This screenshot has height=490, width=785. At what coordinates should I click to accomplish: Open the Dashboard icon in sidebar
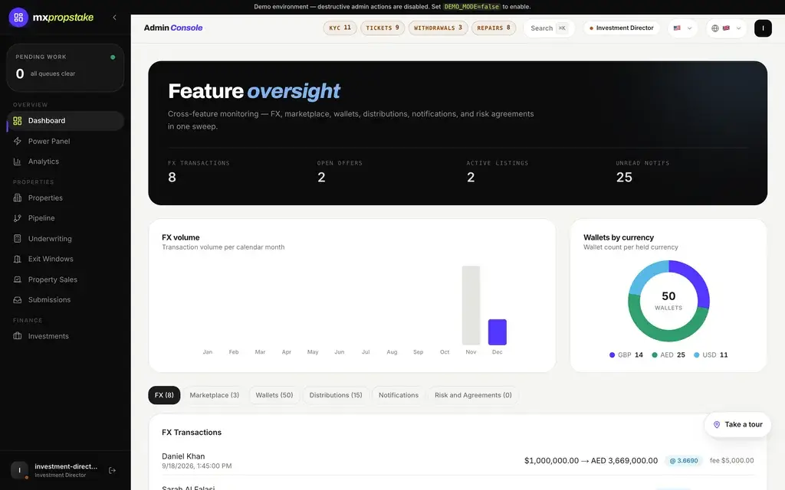pyautogui.click(x=18, y=120)
